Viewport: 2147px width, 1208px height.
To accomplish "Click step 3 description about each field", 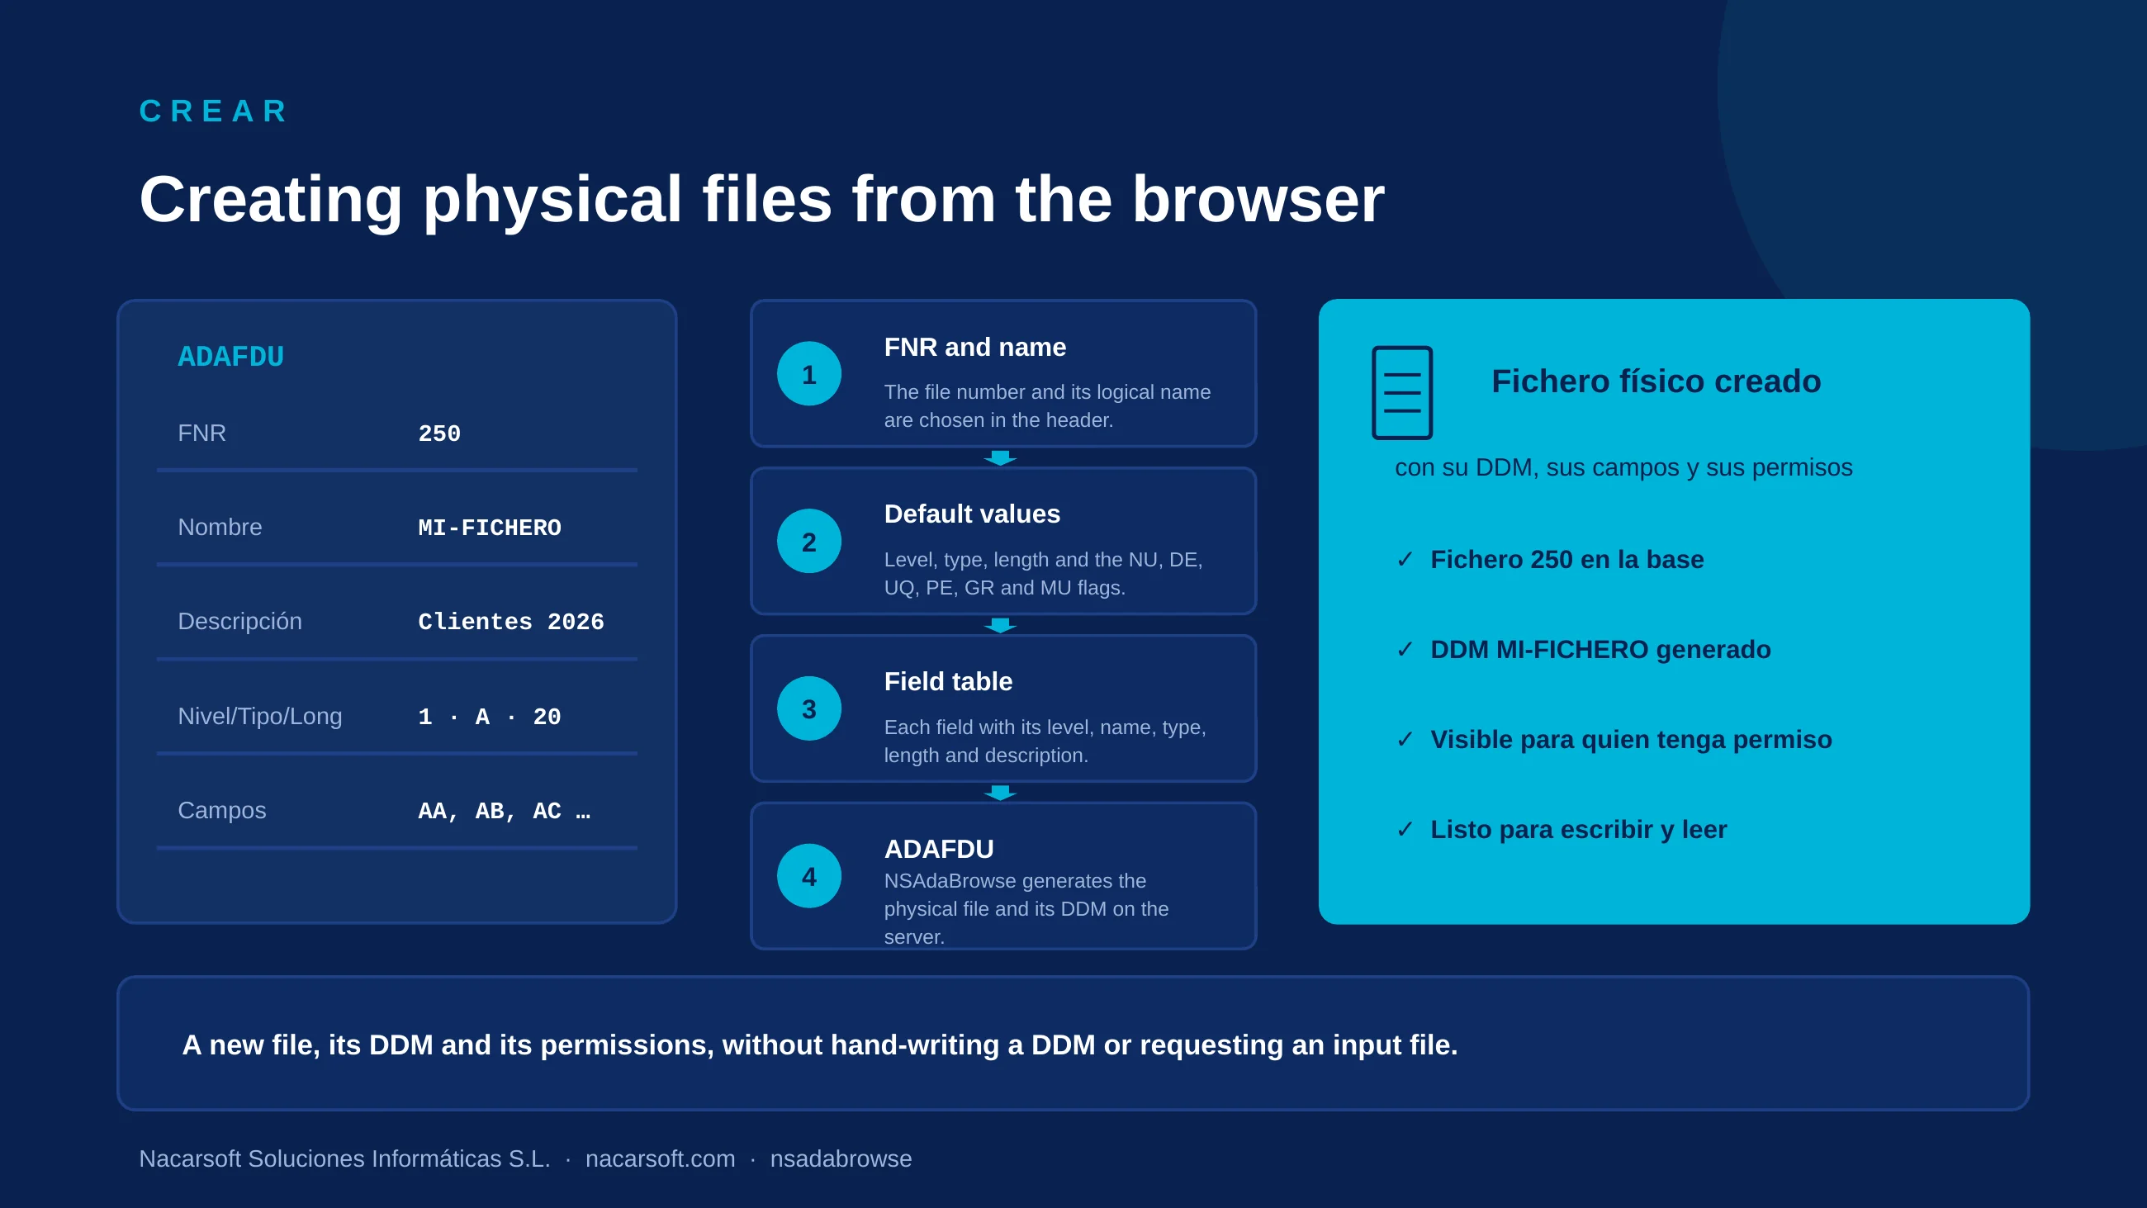I will tap(1045, 741).
